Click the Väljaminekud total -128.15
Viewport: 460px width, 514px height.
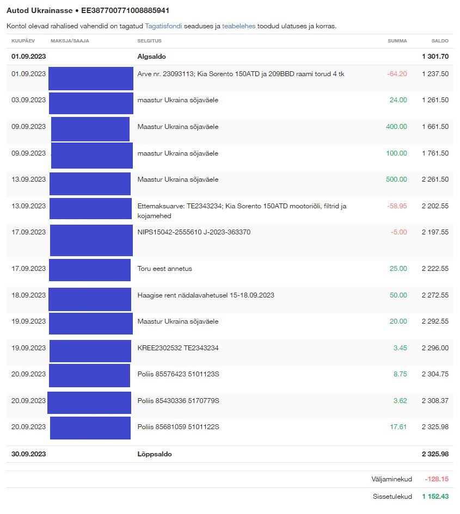click(x=437, y=479)
